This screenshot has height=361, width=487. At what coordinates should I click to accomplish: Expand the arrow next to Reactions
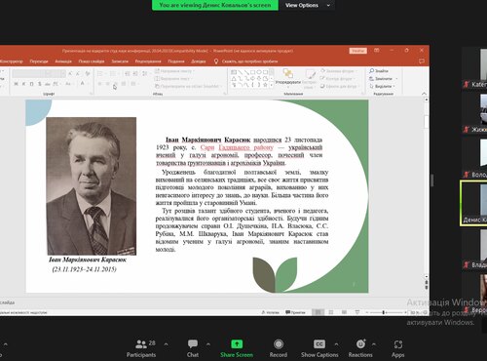point(374,344)
